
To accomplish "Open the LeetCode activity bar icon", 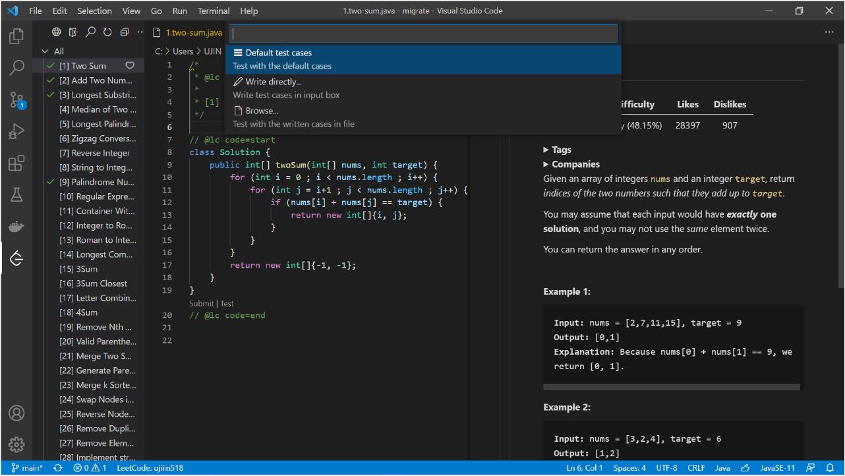I will [x=16, y=258].
